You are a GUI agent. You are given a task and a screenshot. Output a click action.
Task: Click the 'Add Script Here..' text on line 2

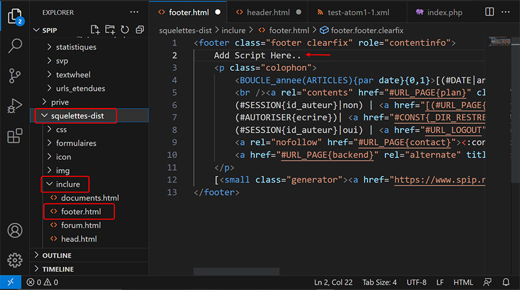[257, 56]
